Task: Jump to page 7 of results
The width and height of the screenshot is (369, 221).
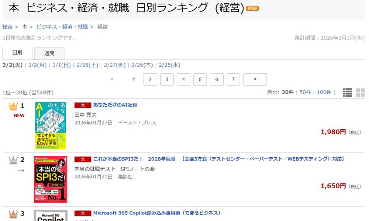Action: point(233,80)
